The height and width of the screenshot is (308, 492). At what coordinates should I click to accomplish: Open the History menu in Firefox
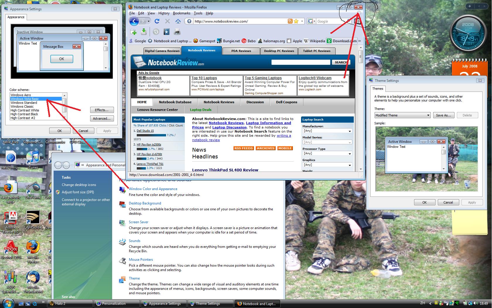coord(164,13)
